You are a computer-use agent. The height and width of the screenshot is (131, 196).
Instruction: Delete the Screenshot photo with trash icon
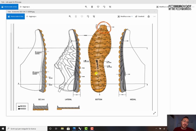pyautogui.click(x=76, y=16)
